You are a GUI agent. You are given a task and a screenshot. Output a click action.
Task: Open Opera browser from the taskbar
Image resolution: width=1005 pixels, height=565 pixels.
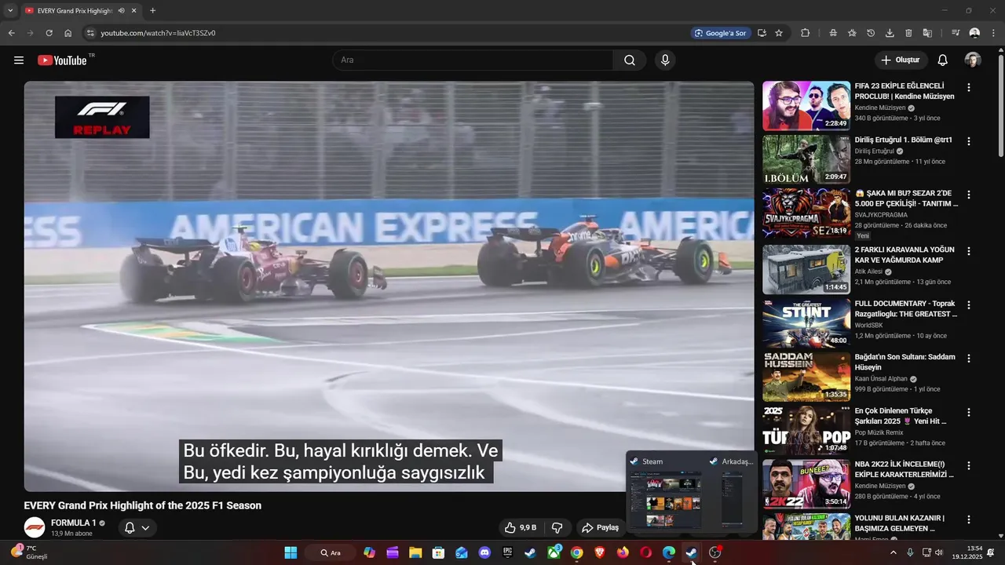(646, 552)
